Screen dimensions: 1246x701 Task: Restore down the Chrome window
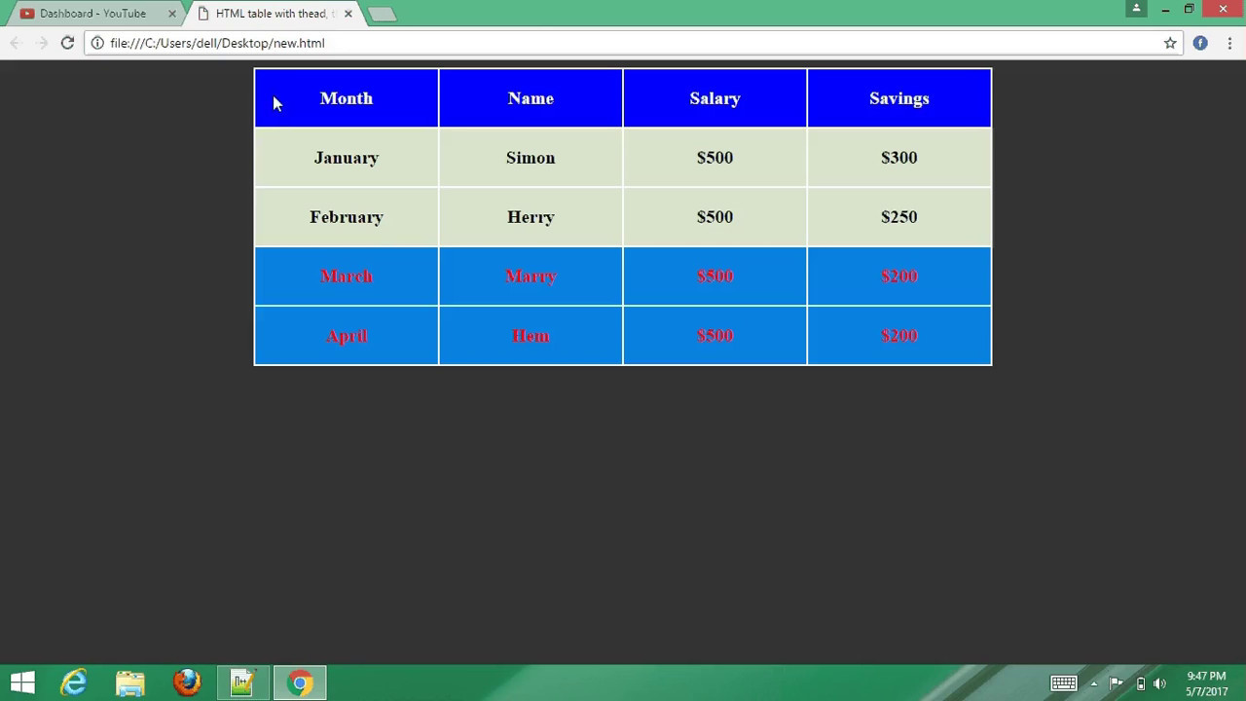[1189, 9]
